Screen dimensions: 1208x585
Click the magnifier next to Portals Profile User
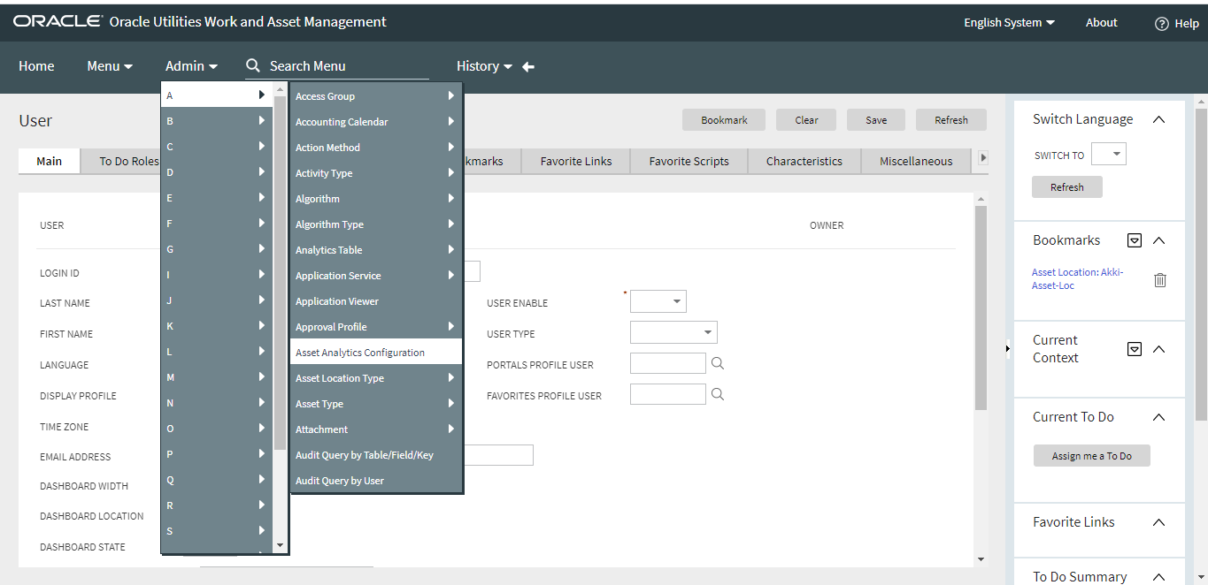[717, 362]
